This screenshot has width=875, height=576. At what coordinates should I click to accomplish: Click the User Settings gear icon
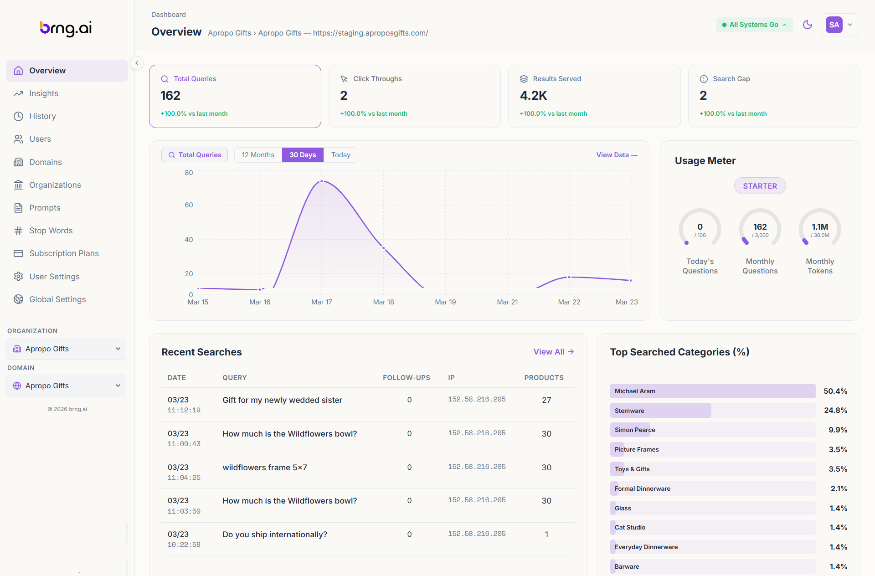pos(18,277)
